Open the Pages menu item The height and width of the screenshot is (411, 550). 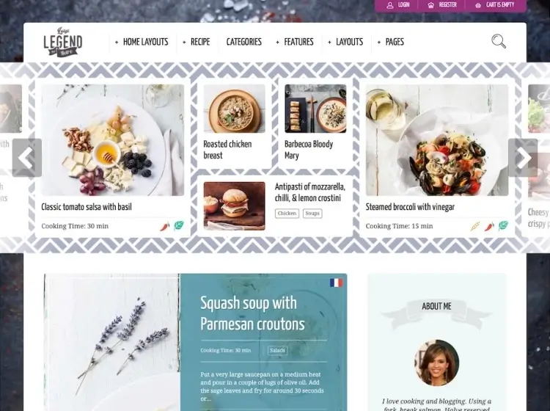390,42
